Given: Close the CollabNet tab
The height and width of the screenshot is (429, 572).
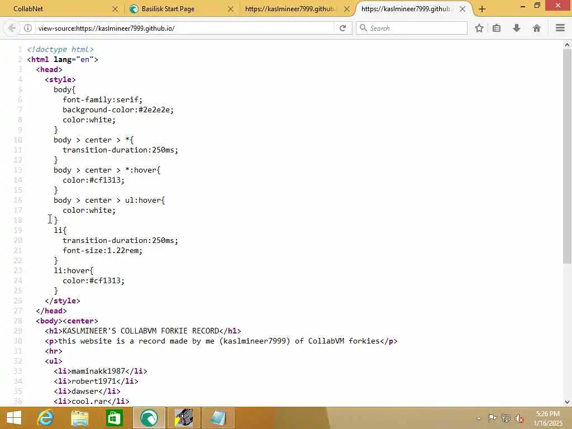Looking at the screenshot, I should (x=115, y=9).
